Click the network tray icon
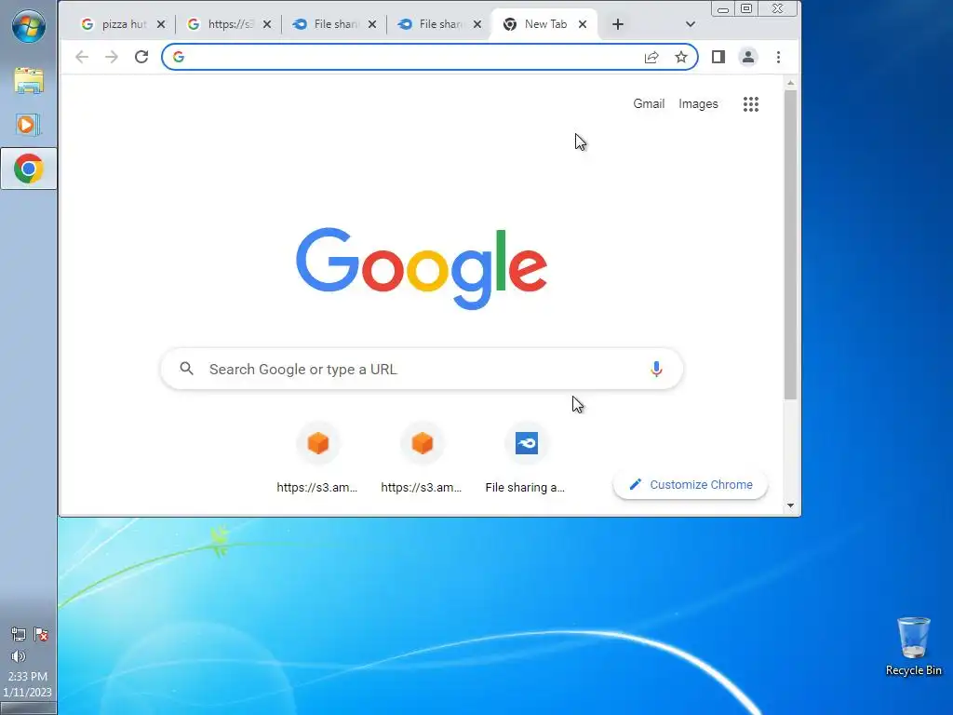Viewport: 953px width, 715px height. point(19,635)
